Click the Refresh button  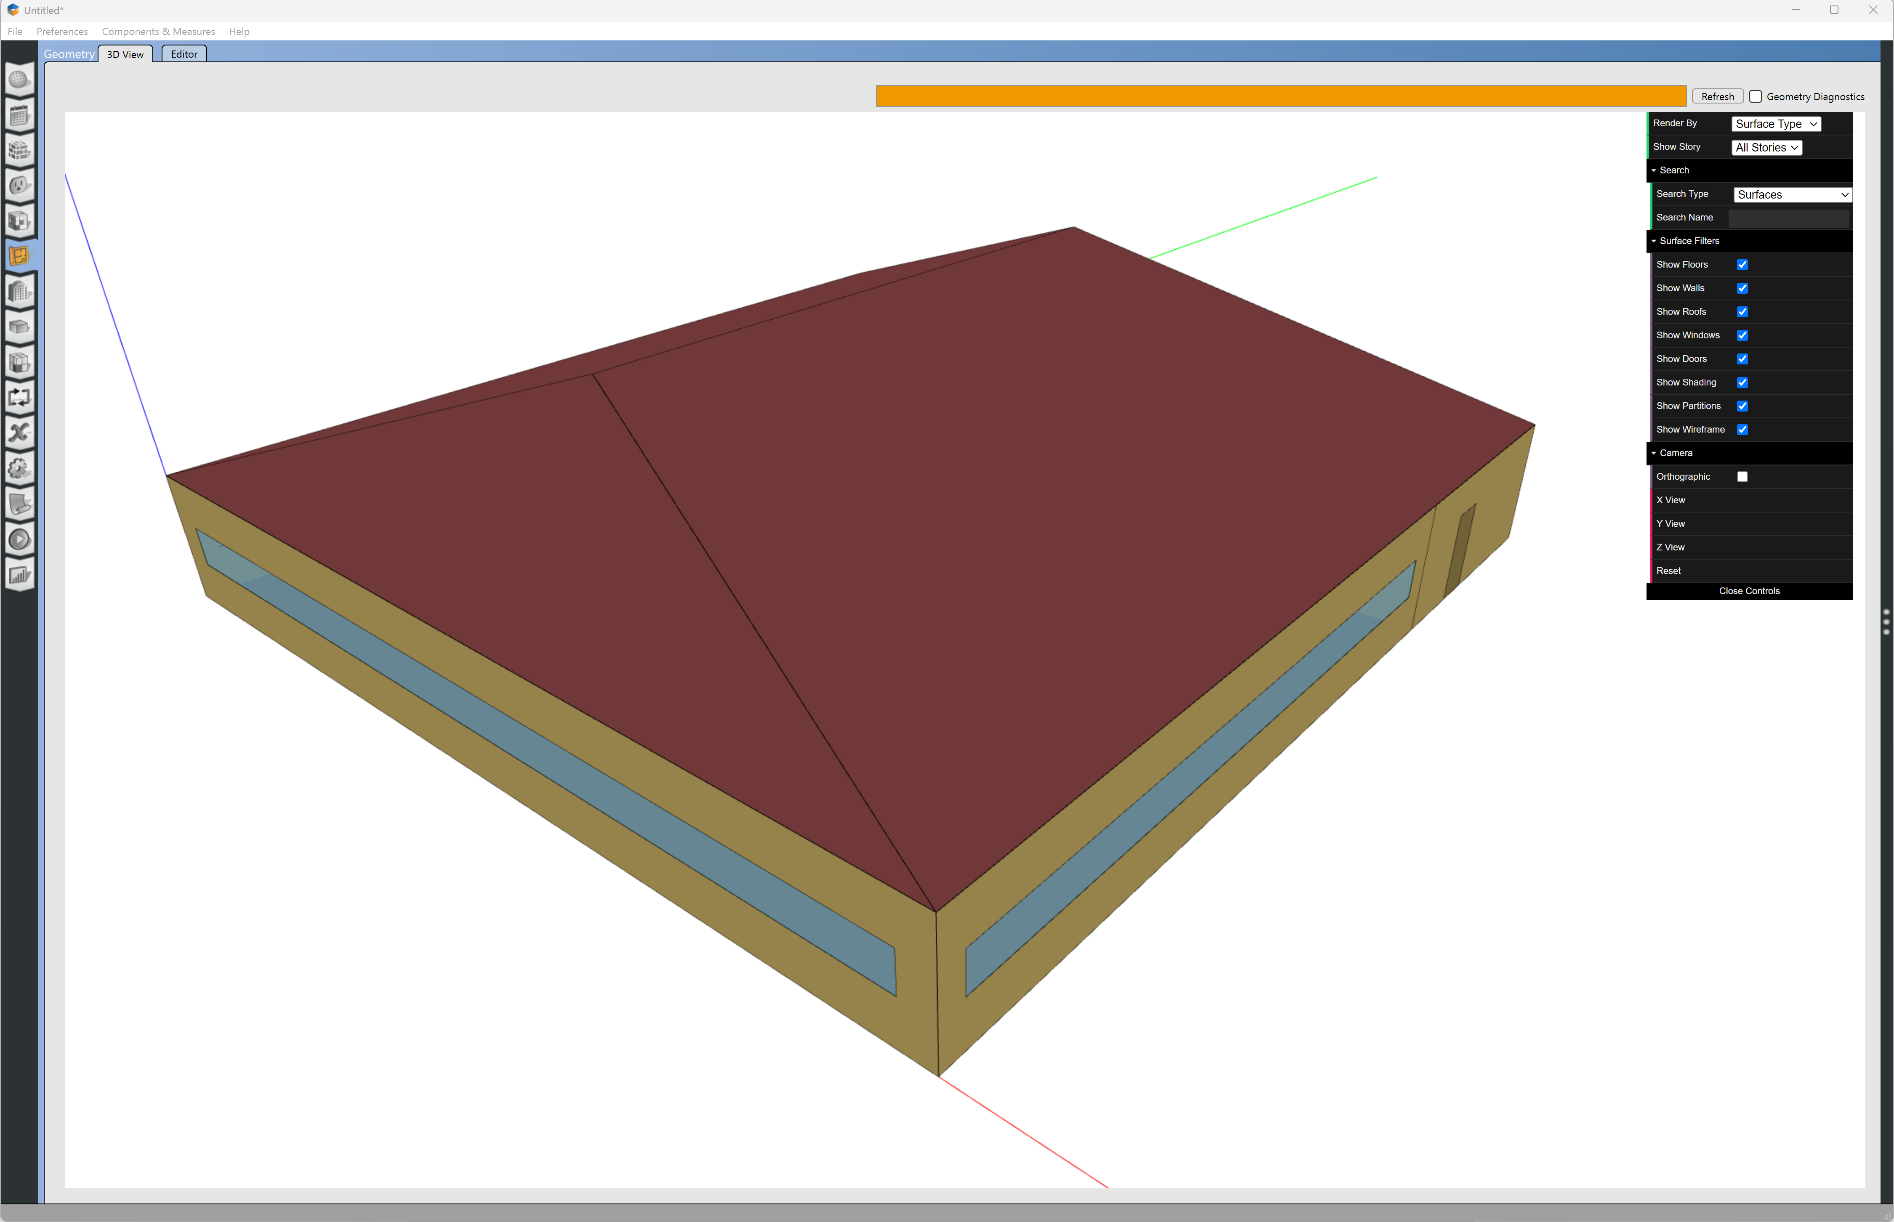point(1717,97)
